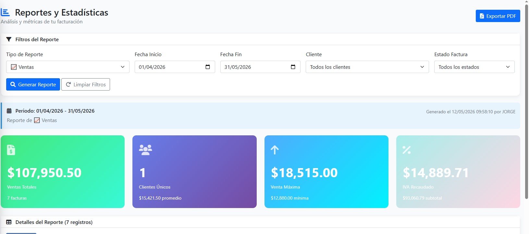Click the percent icon on IVA Recaudado card

click(x=407, y=150)
